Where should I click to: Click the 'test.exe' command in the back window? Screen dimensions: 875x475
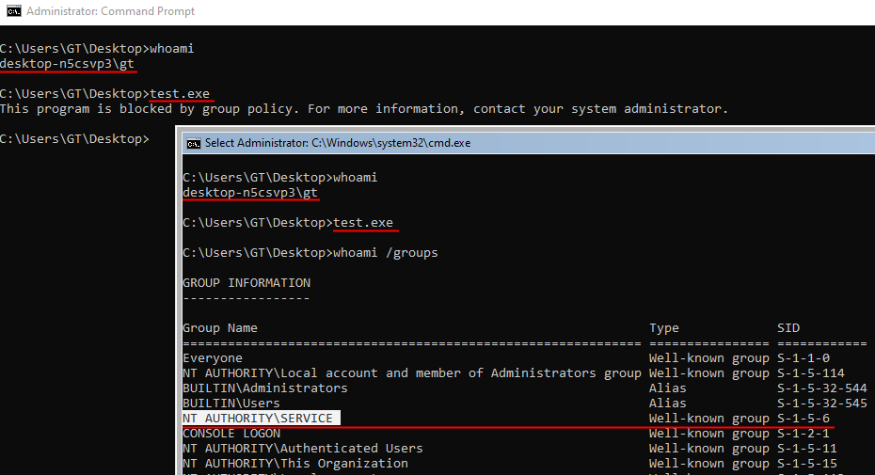tap(180, 94)
